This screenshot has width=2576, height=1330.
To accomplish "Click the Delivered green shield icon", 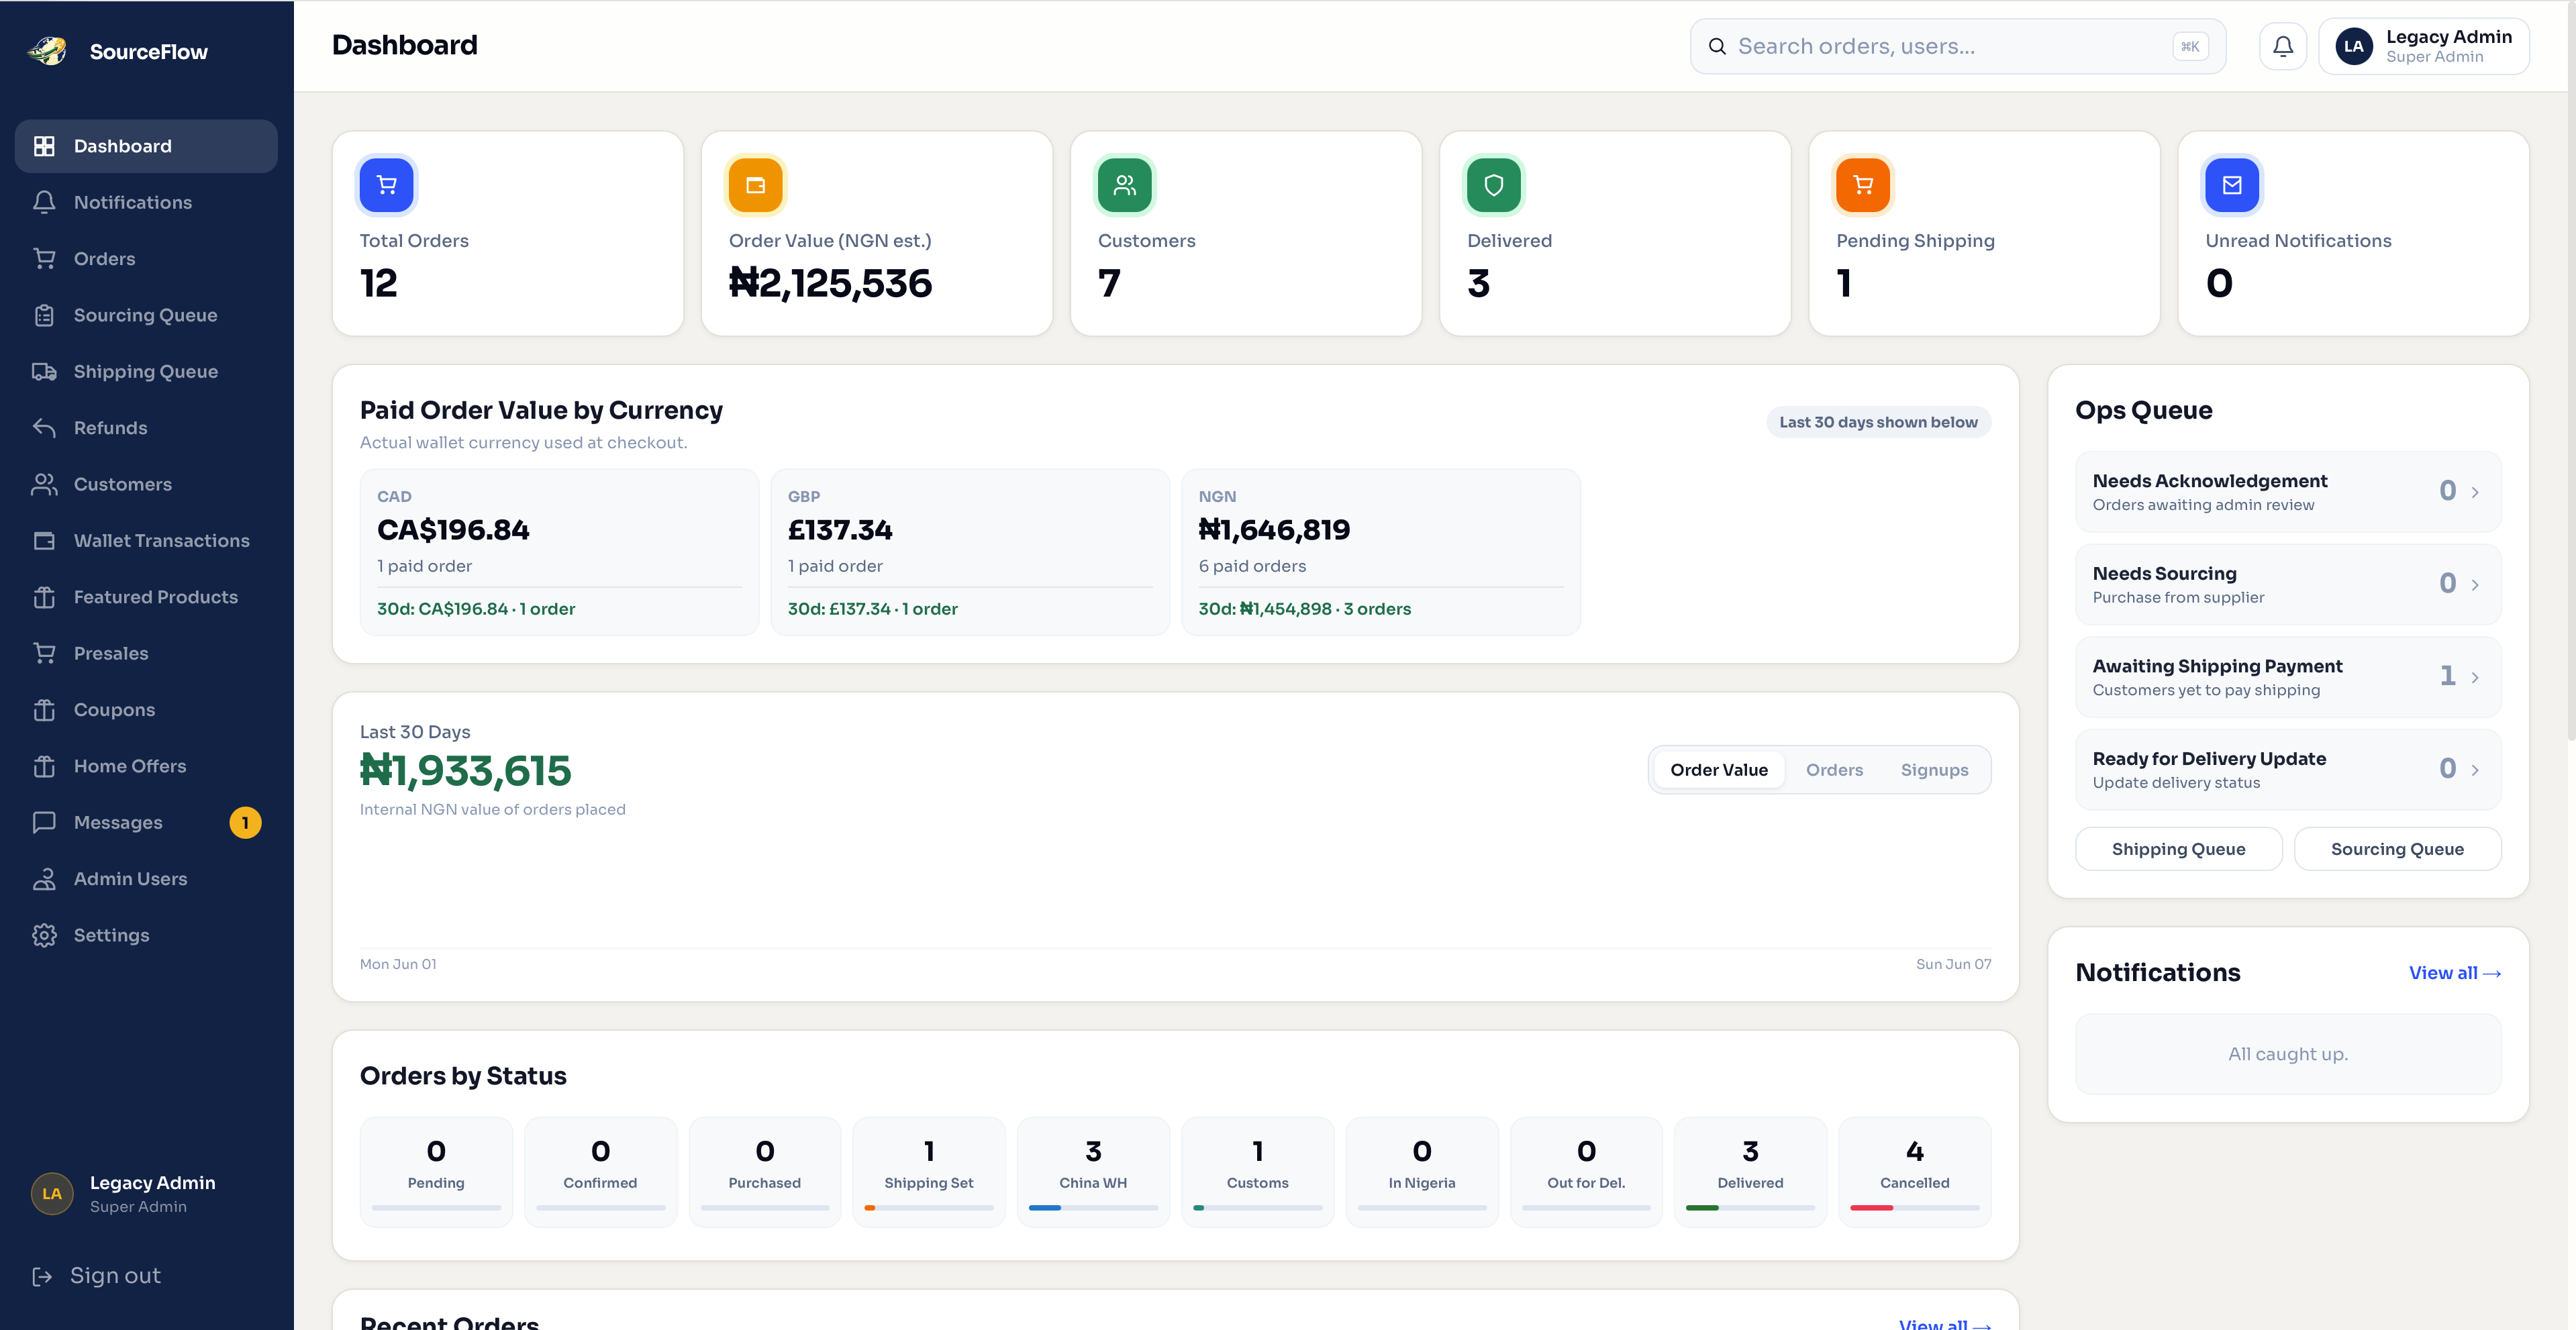I will click(1494, 185).
